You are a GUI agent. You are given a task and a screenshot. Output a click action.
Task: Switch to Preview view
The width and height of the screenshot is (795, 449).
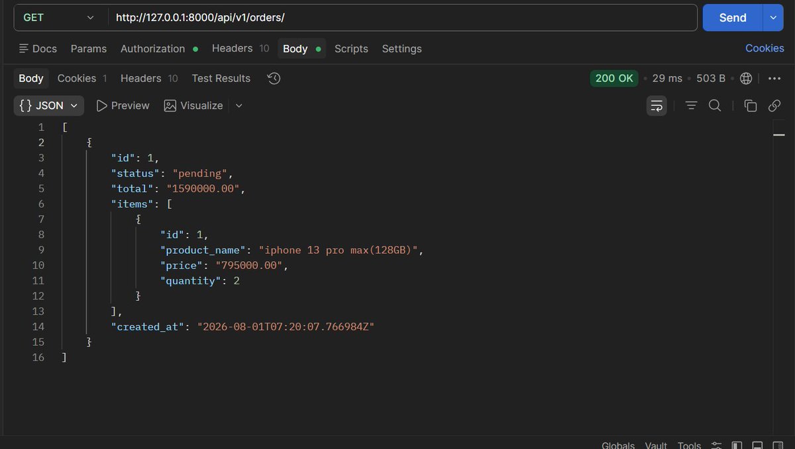[123, 106]
